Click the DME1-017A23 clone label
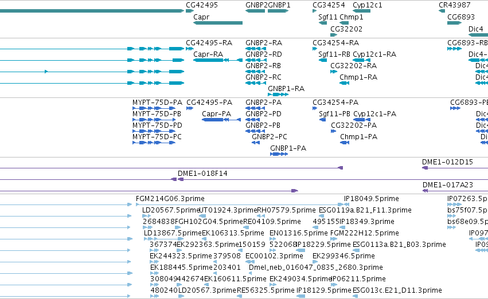This screenshot has width=488, height=299. pyautogui.click(x=448, y=185)
